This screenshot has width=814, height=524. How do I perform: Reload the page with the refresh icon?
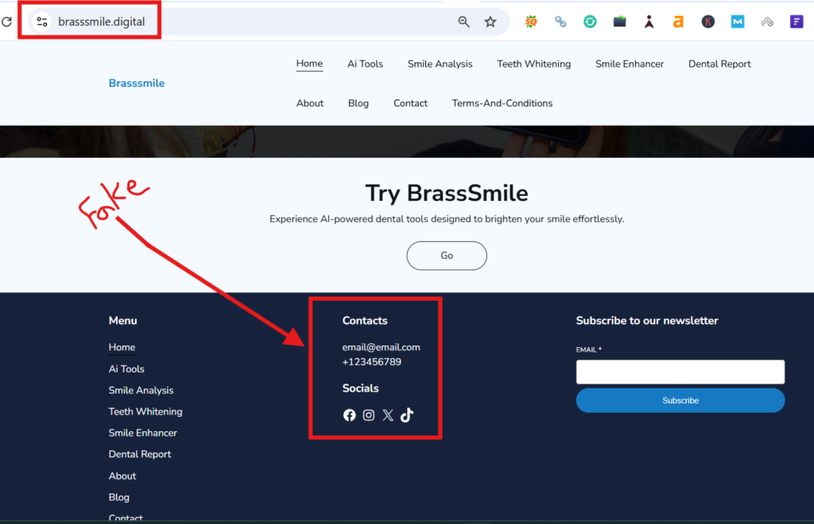[x=6, y=21]
